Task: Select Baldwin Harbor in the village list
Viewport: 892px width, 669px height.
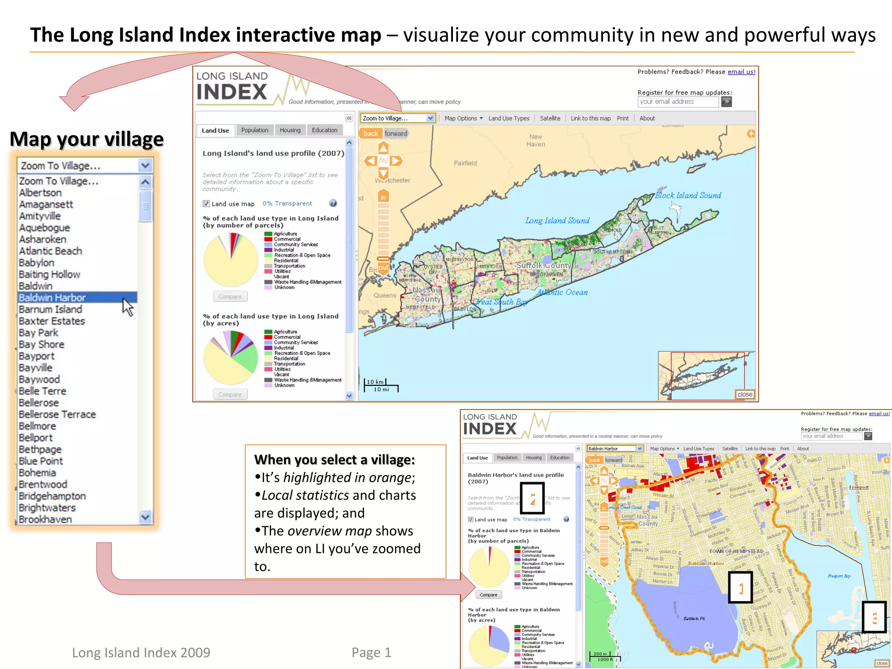Action: click(52, 297)
